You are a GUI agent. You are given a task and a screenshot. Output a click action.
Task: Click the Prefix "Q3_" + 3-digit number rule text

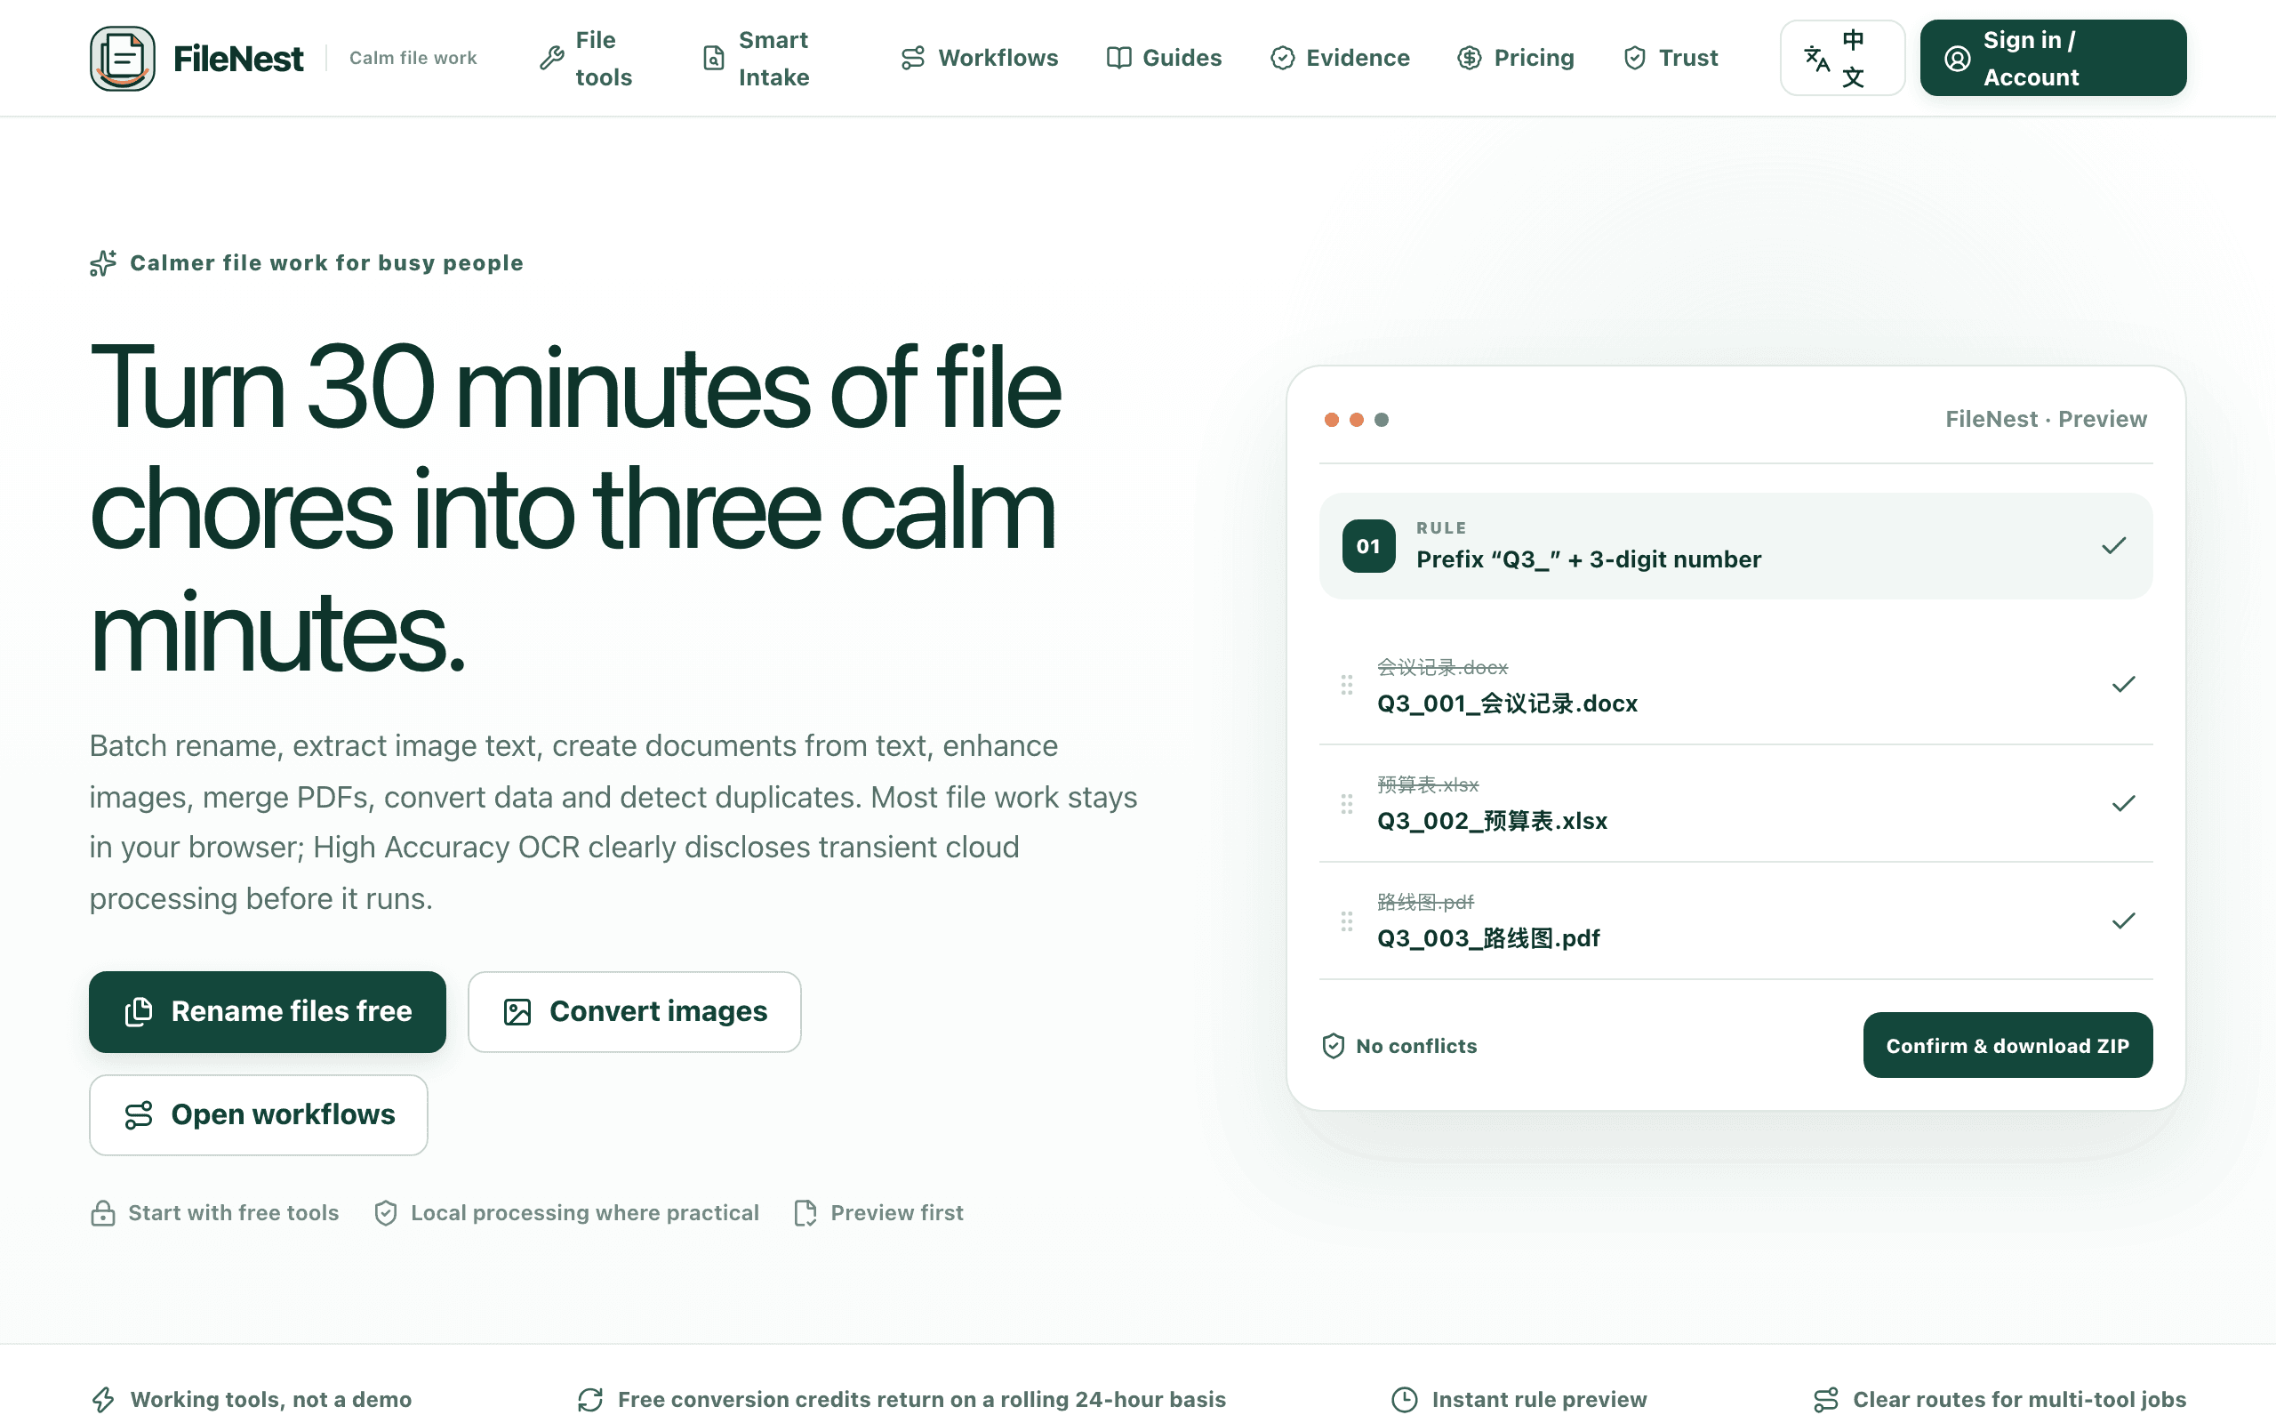click(1589, 559)
